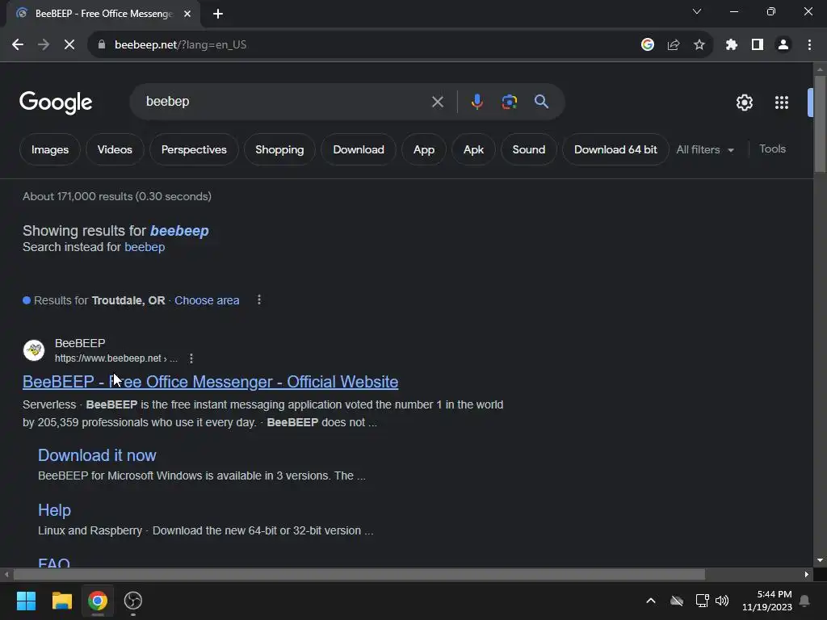Screen dimensions: 827x620
Task: Click the browser back arrow
Action: click(x=18, y=45)
